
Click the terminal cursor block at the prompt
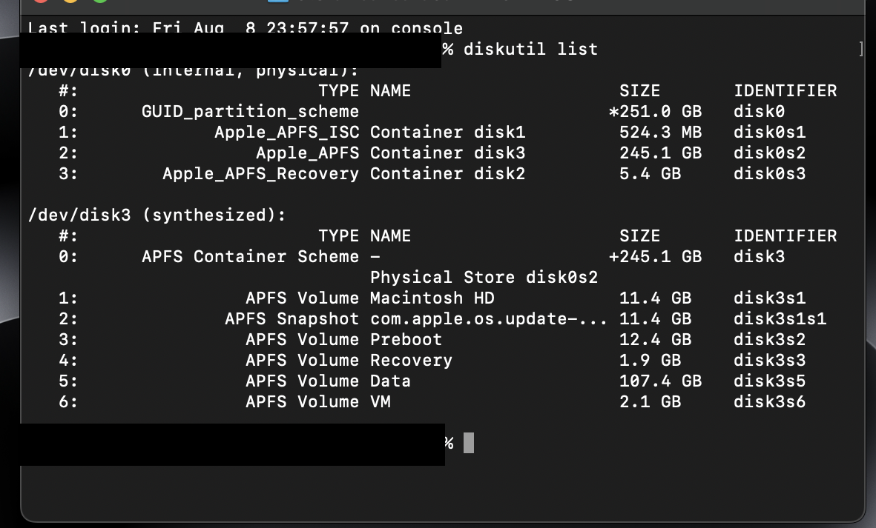[x=468, y=443]
